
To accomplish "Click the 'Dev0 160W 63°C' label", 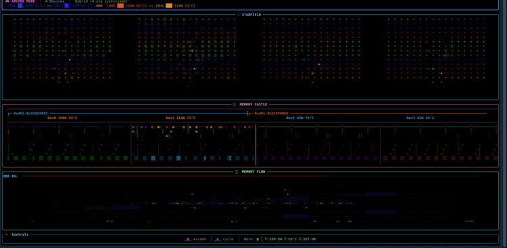I will click(x=62, y=118).
